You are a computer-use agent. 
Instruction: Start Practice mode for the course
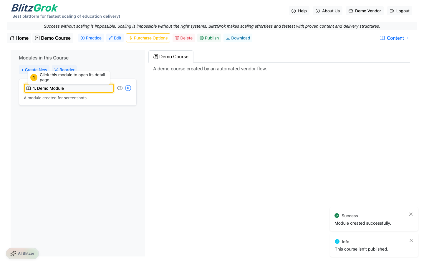pos(91,38)
